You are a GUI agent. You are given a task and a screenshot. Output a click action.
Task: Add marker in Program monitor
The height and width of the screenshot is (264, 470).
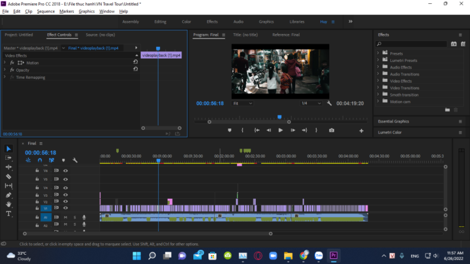[230, 130]
